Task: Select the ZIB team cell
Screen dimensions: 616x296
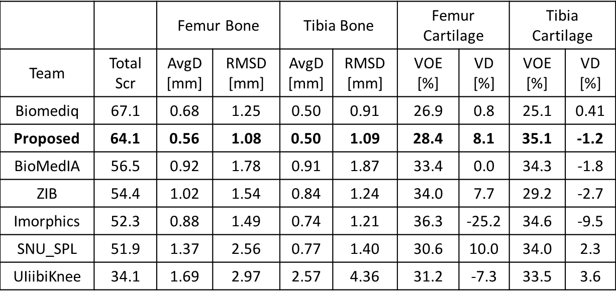Action: pos(47,194)
